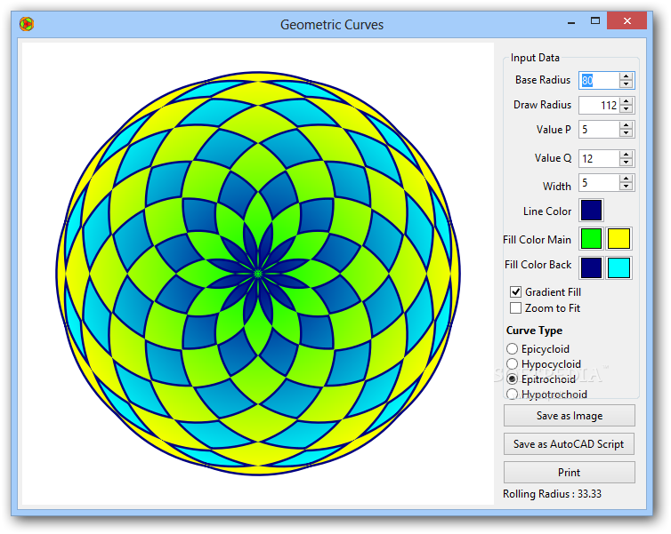Click Save as AutoCAD Script button
671x534 pixels.
[570, 444]
